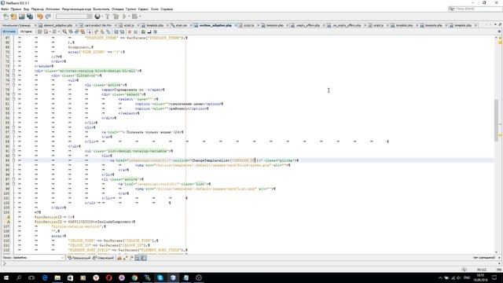Viewport: 503px width, 283px height.
Task: Show the open documents list dropdown
Action: [x=494, y=25]
